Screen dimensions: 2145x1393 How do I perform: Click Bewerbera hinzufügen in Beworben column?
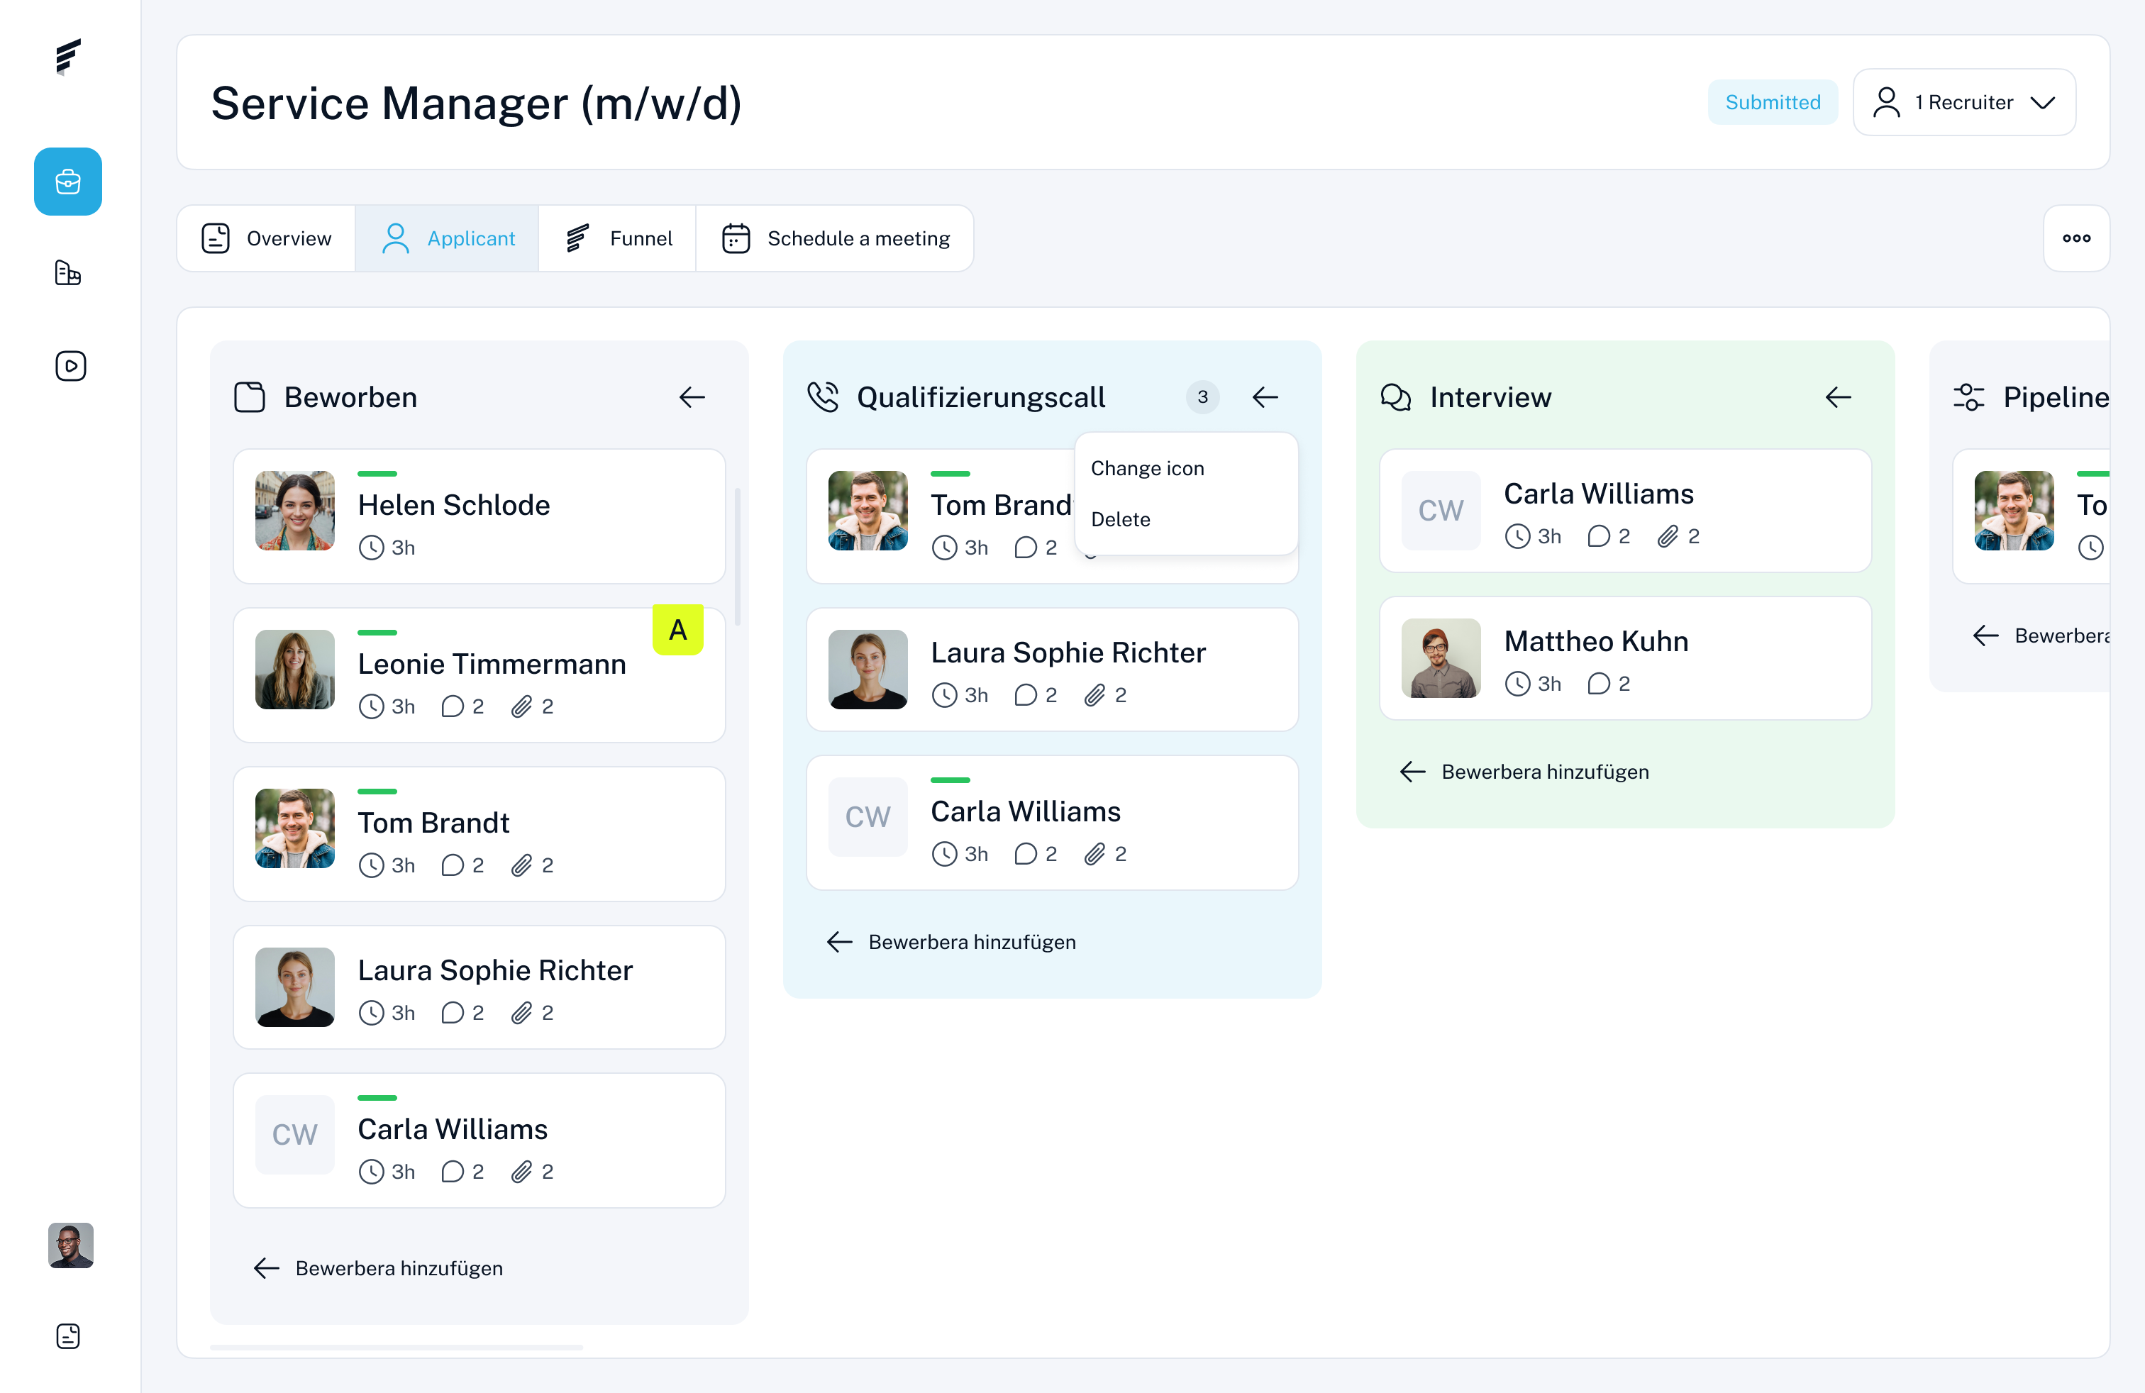[379, 1267]
